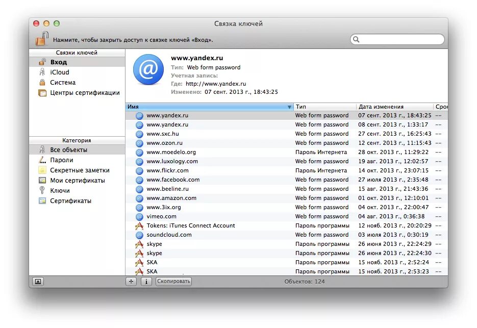The height and width of the screenshot is (328, 477).
Task: Click the @ icon beside www.sxc.hu
Action: [x=139, y=134]
